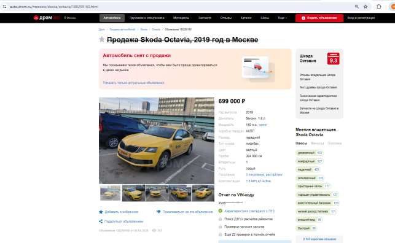Click 'Пожаловаться на это объявление' link text
Viewport: 395px width, 243px height.
(x=188, y=212)
